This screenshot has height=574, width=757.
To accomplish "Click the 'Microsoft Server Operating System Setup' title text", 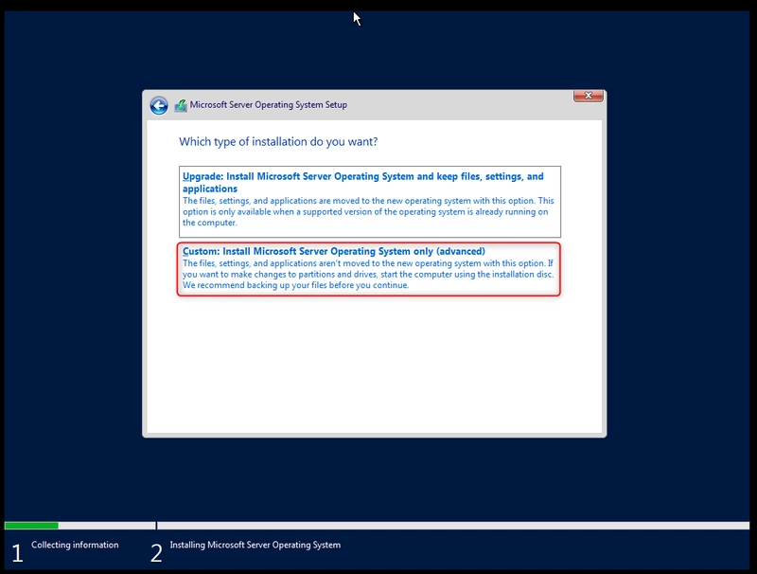I will point(269,105).
